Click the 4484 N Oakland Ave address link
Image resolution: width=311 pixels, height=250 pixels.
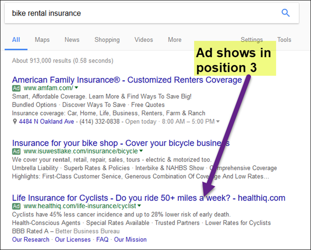tap(47, 121)
